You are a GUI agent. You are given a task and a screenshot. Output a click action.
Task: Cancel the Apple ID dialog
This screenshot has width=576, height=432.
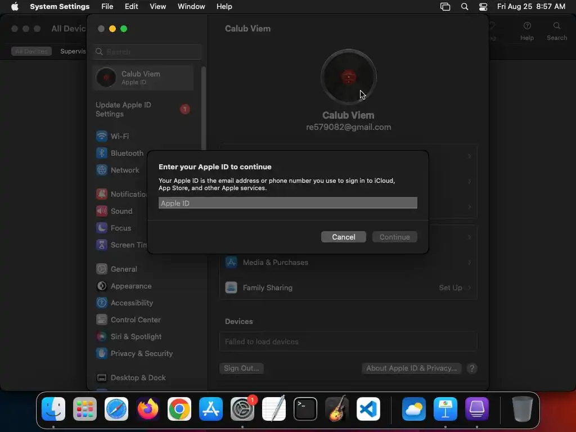pos(344,237)
